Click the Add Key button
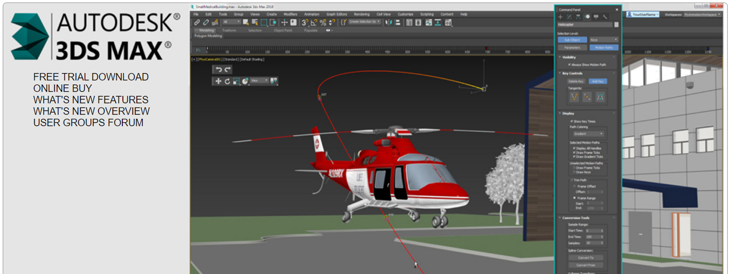 (x=598, y=81)
